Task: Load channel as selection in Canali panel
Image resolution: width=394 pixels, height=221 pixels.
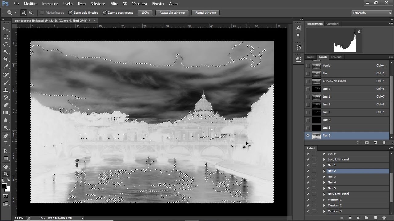Action: [x=358, y=143]
